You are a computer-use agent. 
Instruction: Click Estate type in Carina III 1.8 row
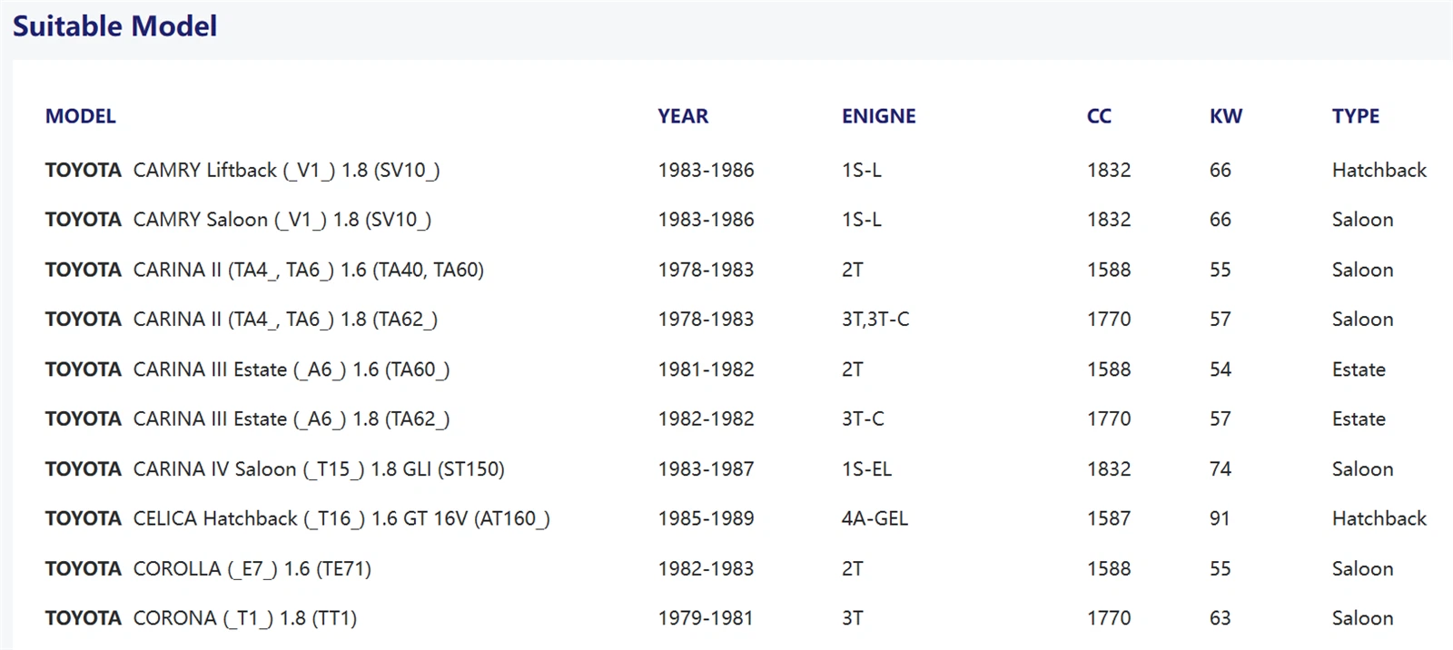pos(1359,419)
